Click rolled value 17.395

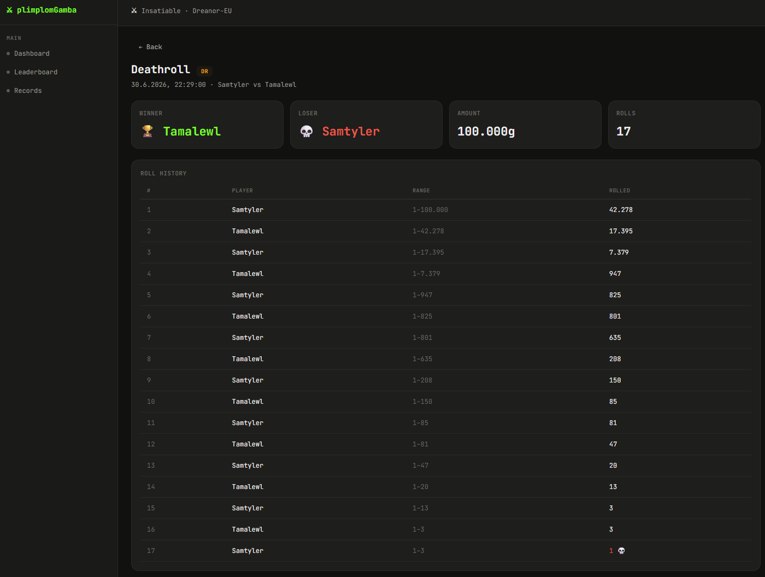(x=621, y=231)
